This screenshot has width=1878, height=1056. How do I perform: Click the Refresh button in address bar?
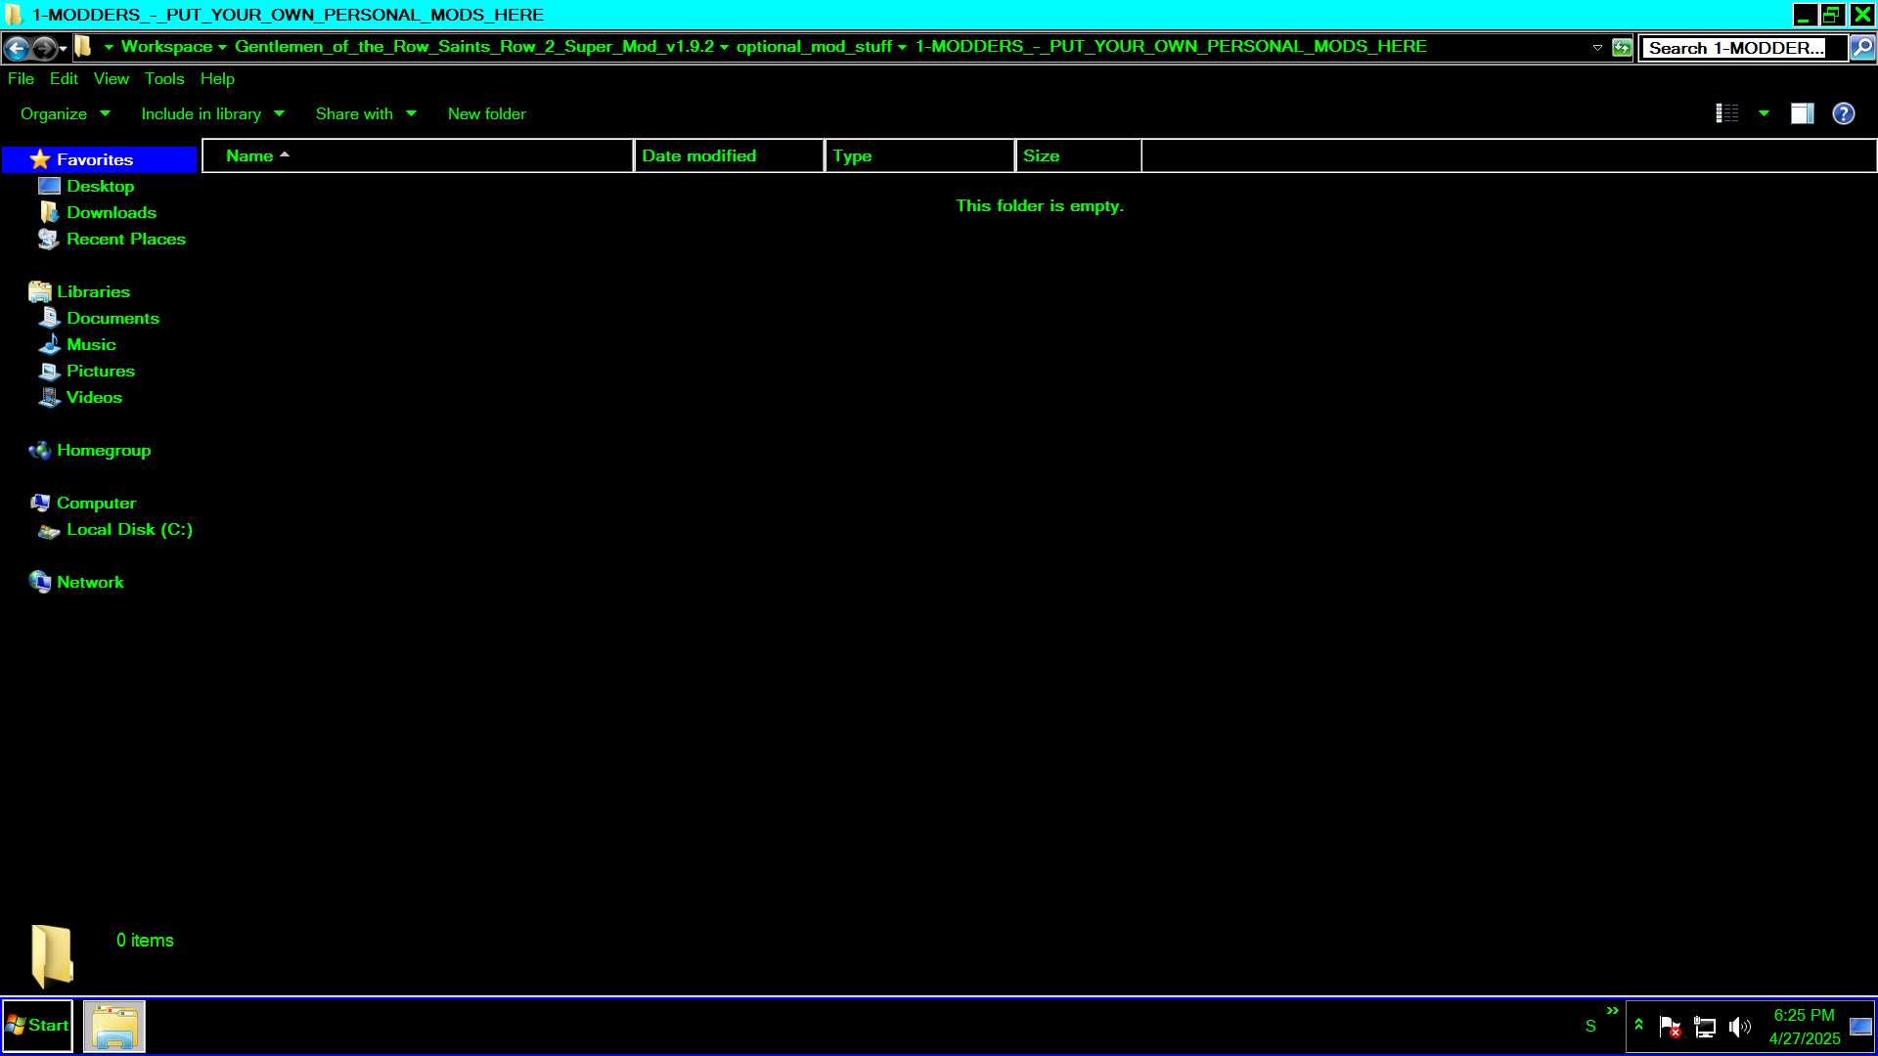(x=1623, y=47)
